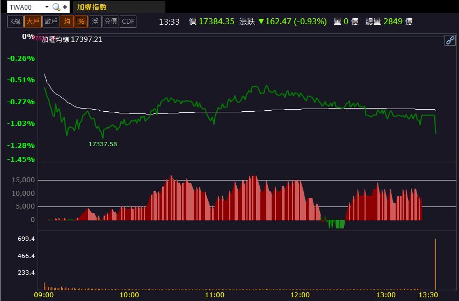Toggle the 散戶 indicator button
The width and height of the screenshot is (459, 301).
tap(51, 21)
